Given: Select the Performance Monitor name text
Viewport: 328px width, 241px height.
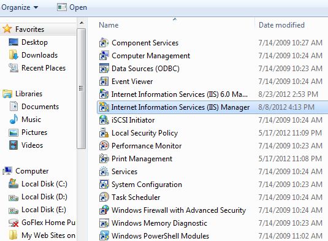Looking at the screenshot, I should pyautogui.click(x=147, y=146).
